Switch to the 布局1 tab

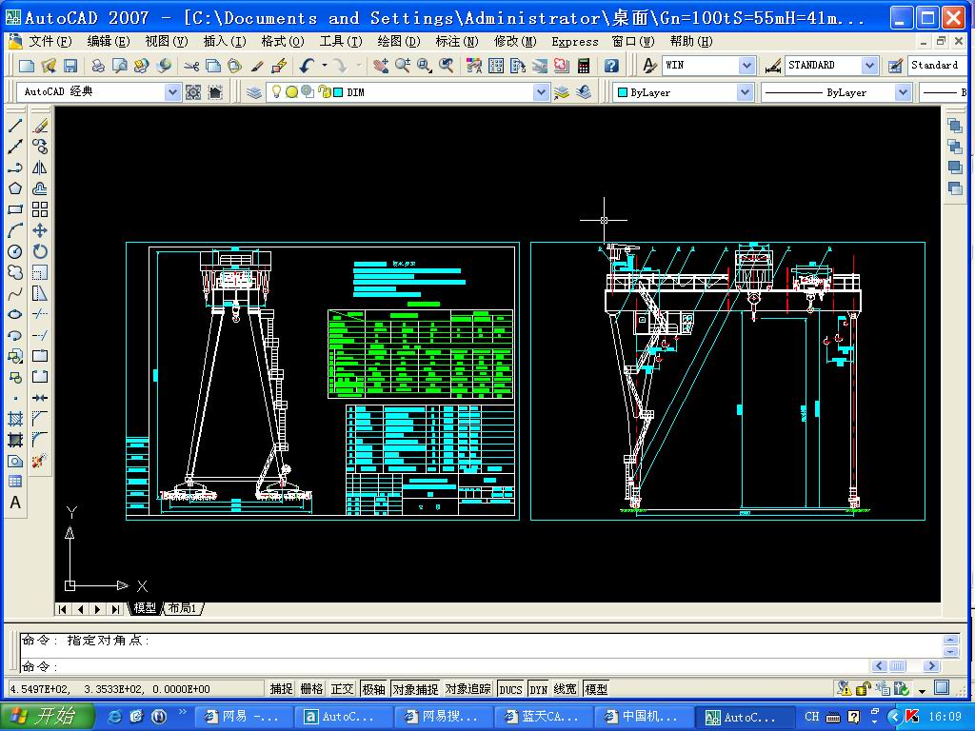(184, 608)
